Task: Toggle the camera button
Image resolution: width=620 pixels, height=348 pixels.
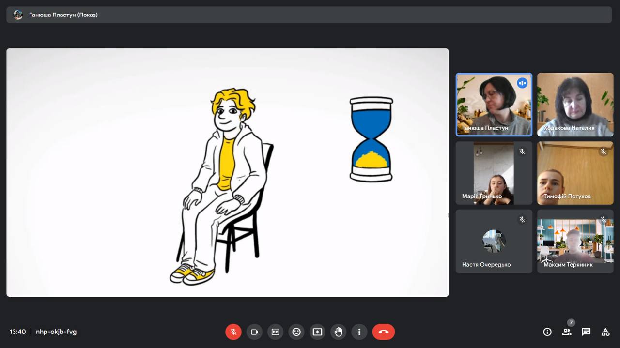Action: (254, 332)
